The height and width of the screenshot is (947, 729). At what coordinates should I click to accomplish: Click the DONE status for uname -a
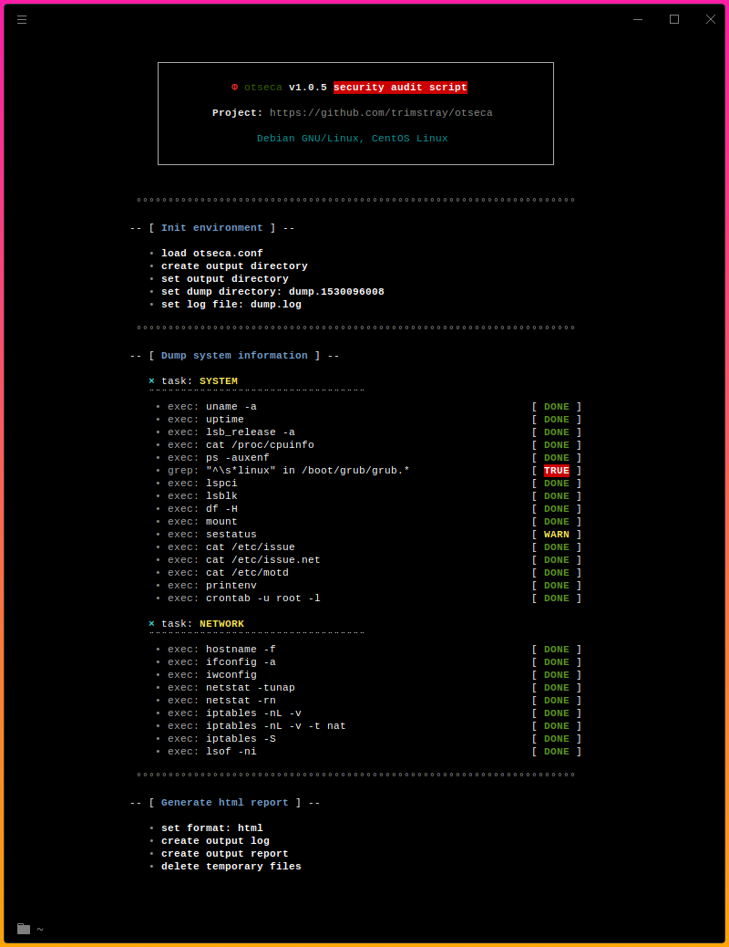point(557,407)
